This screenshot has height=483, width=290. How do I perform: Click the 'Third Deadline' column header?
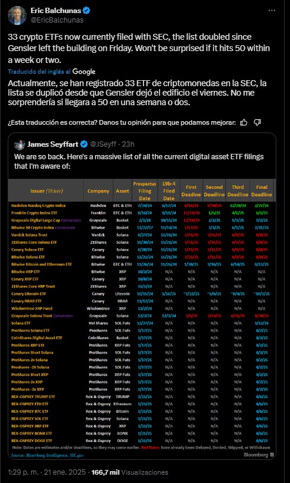pyautogui.click(x=238, y=191)
